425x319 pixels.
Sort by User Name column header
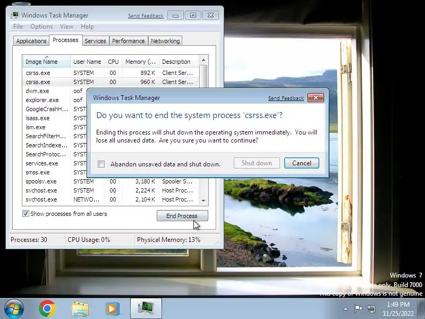(87, 62)
